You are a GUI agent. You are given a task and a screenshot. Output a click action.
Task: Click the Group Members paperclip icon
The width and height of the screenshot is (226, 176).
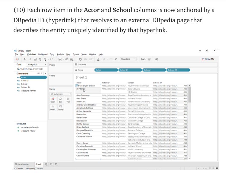(x=104, y=59)
